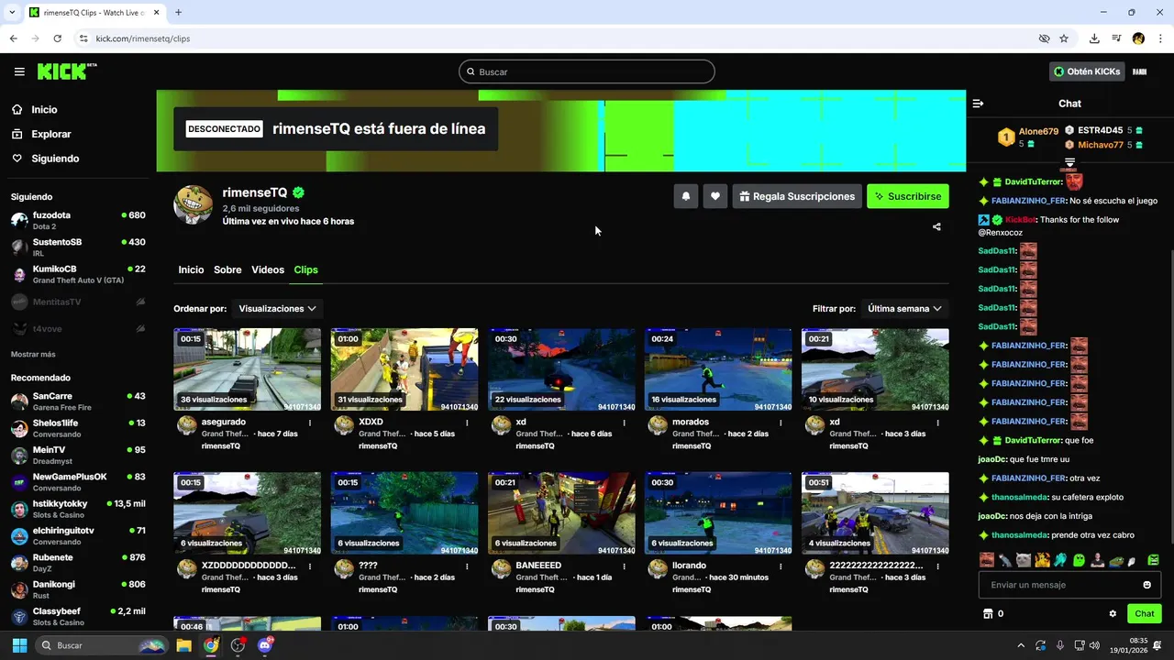Open KumikoCB channel in sidebar
This screenshot has height=660, width=1174.
tap(78, 274)
